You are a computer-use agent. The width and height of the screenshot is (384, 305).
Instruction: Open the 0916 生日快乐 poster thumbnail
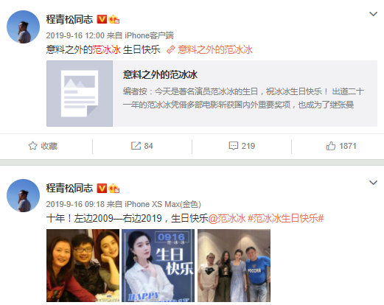point(158,265)
